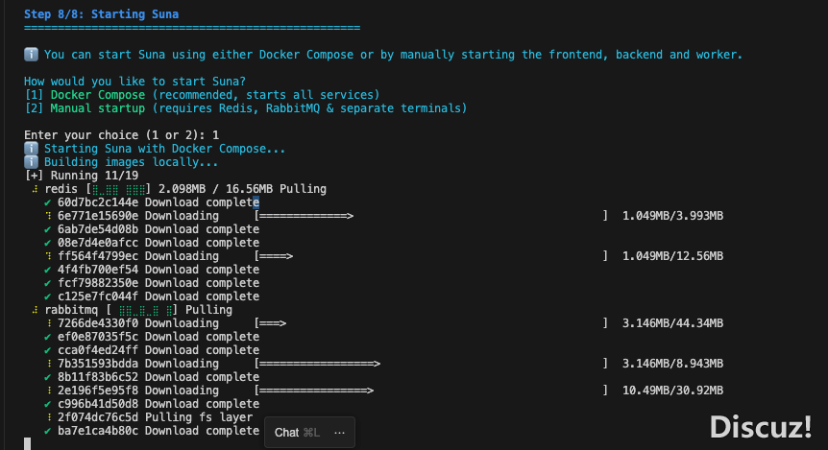The width and height of the screenshot is (828, 450).
Task: Click the green checkmark beside ba7e1ca4b80c
Action: click(x=47, y=431)
